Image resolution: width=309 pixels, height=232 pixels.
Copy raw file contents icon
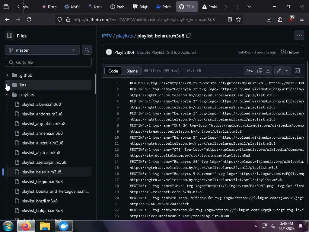[260, 71]
